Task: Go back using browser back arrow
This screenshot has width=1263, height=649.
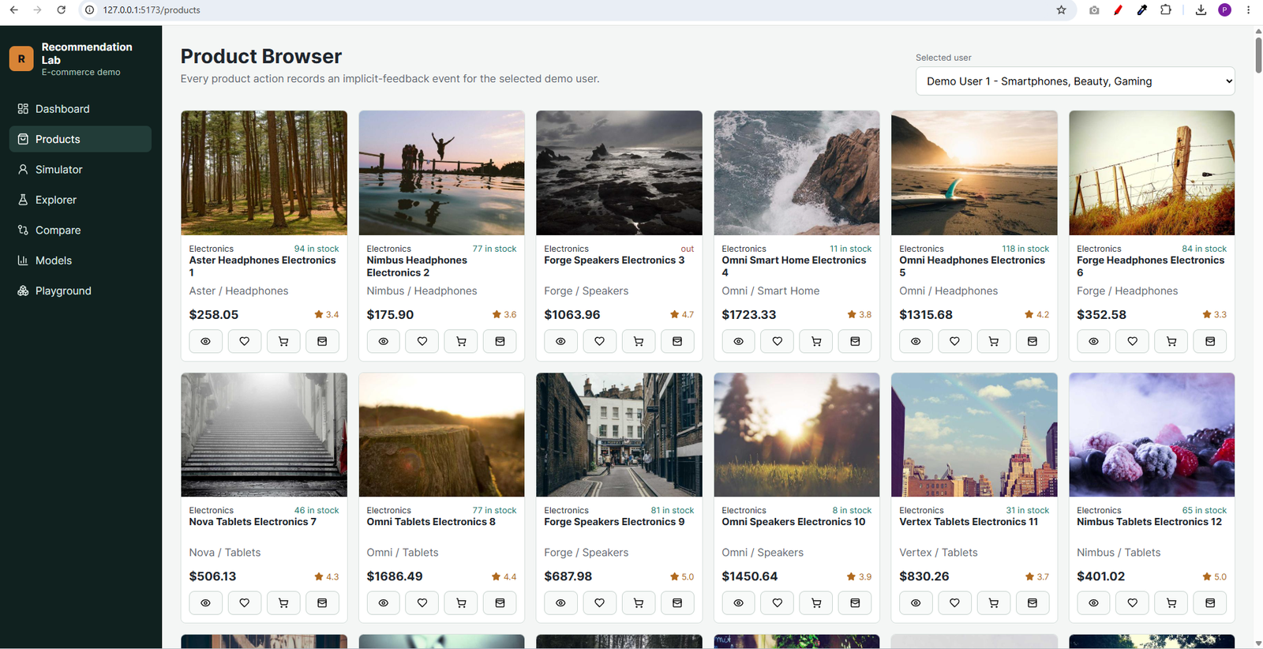Action: (x=13, y=10)
